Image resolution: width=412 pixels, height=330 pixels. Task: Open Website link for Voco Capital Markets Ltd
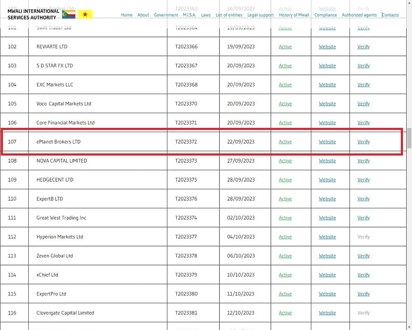tap(327, 104)
